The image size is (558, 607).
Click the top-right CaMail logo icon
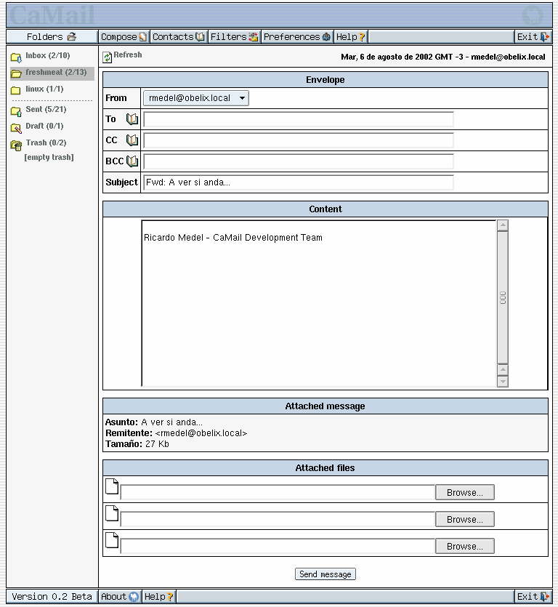(x=532, y=15)
